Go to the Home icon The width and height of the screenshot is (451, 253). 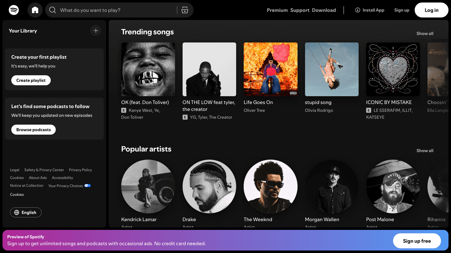(x=35, y=10)
